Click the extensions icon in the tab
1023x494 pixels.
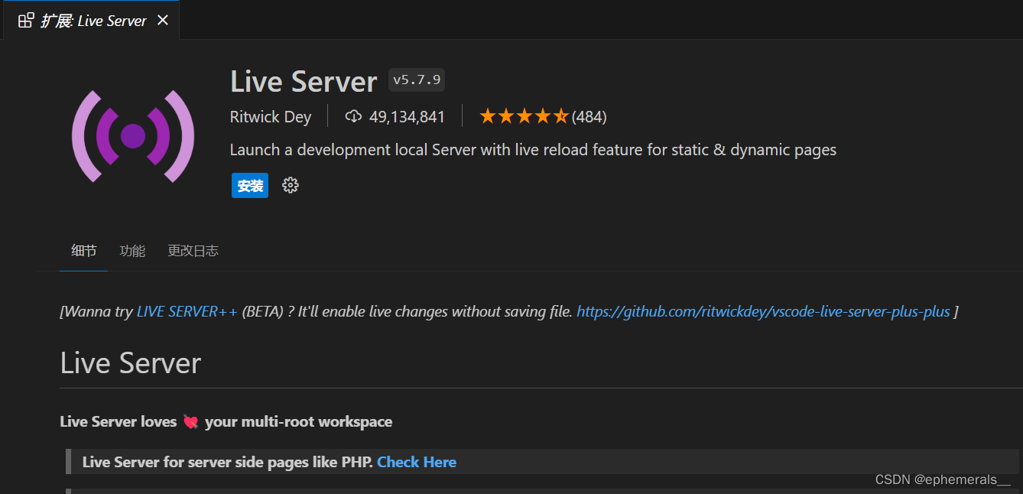pyautogui.click(x=26, y=21)
